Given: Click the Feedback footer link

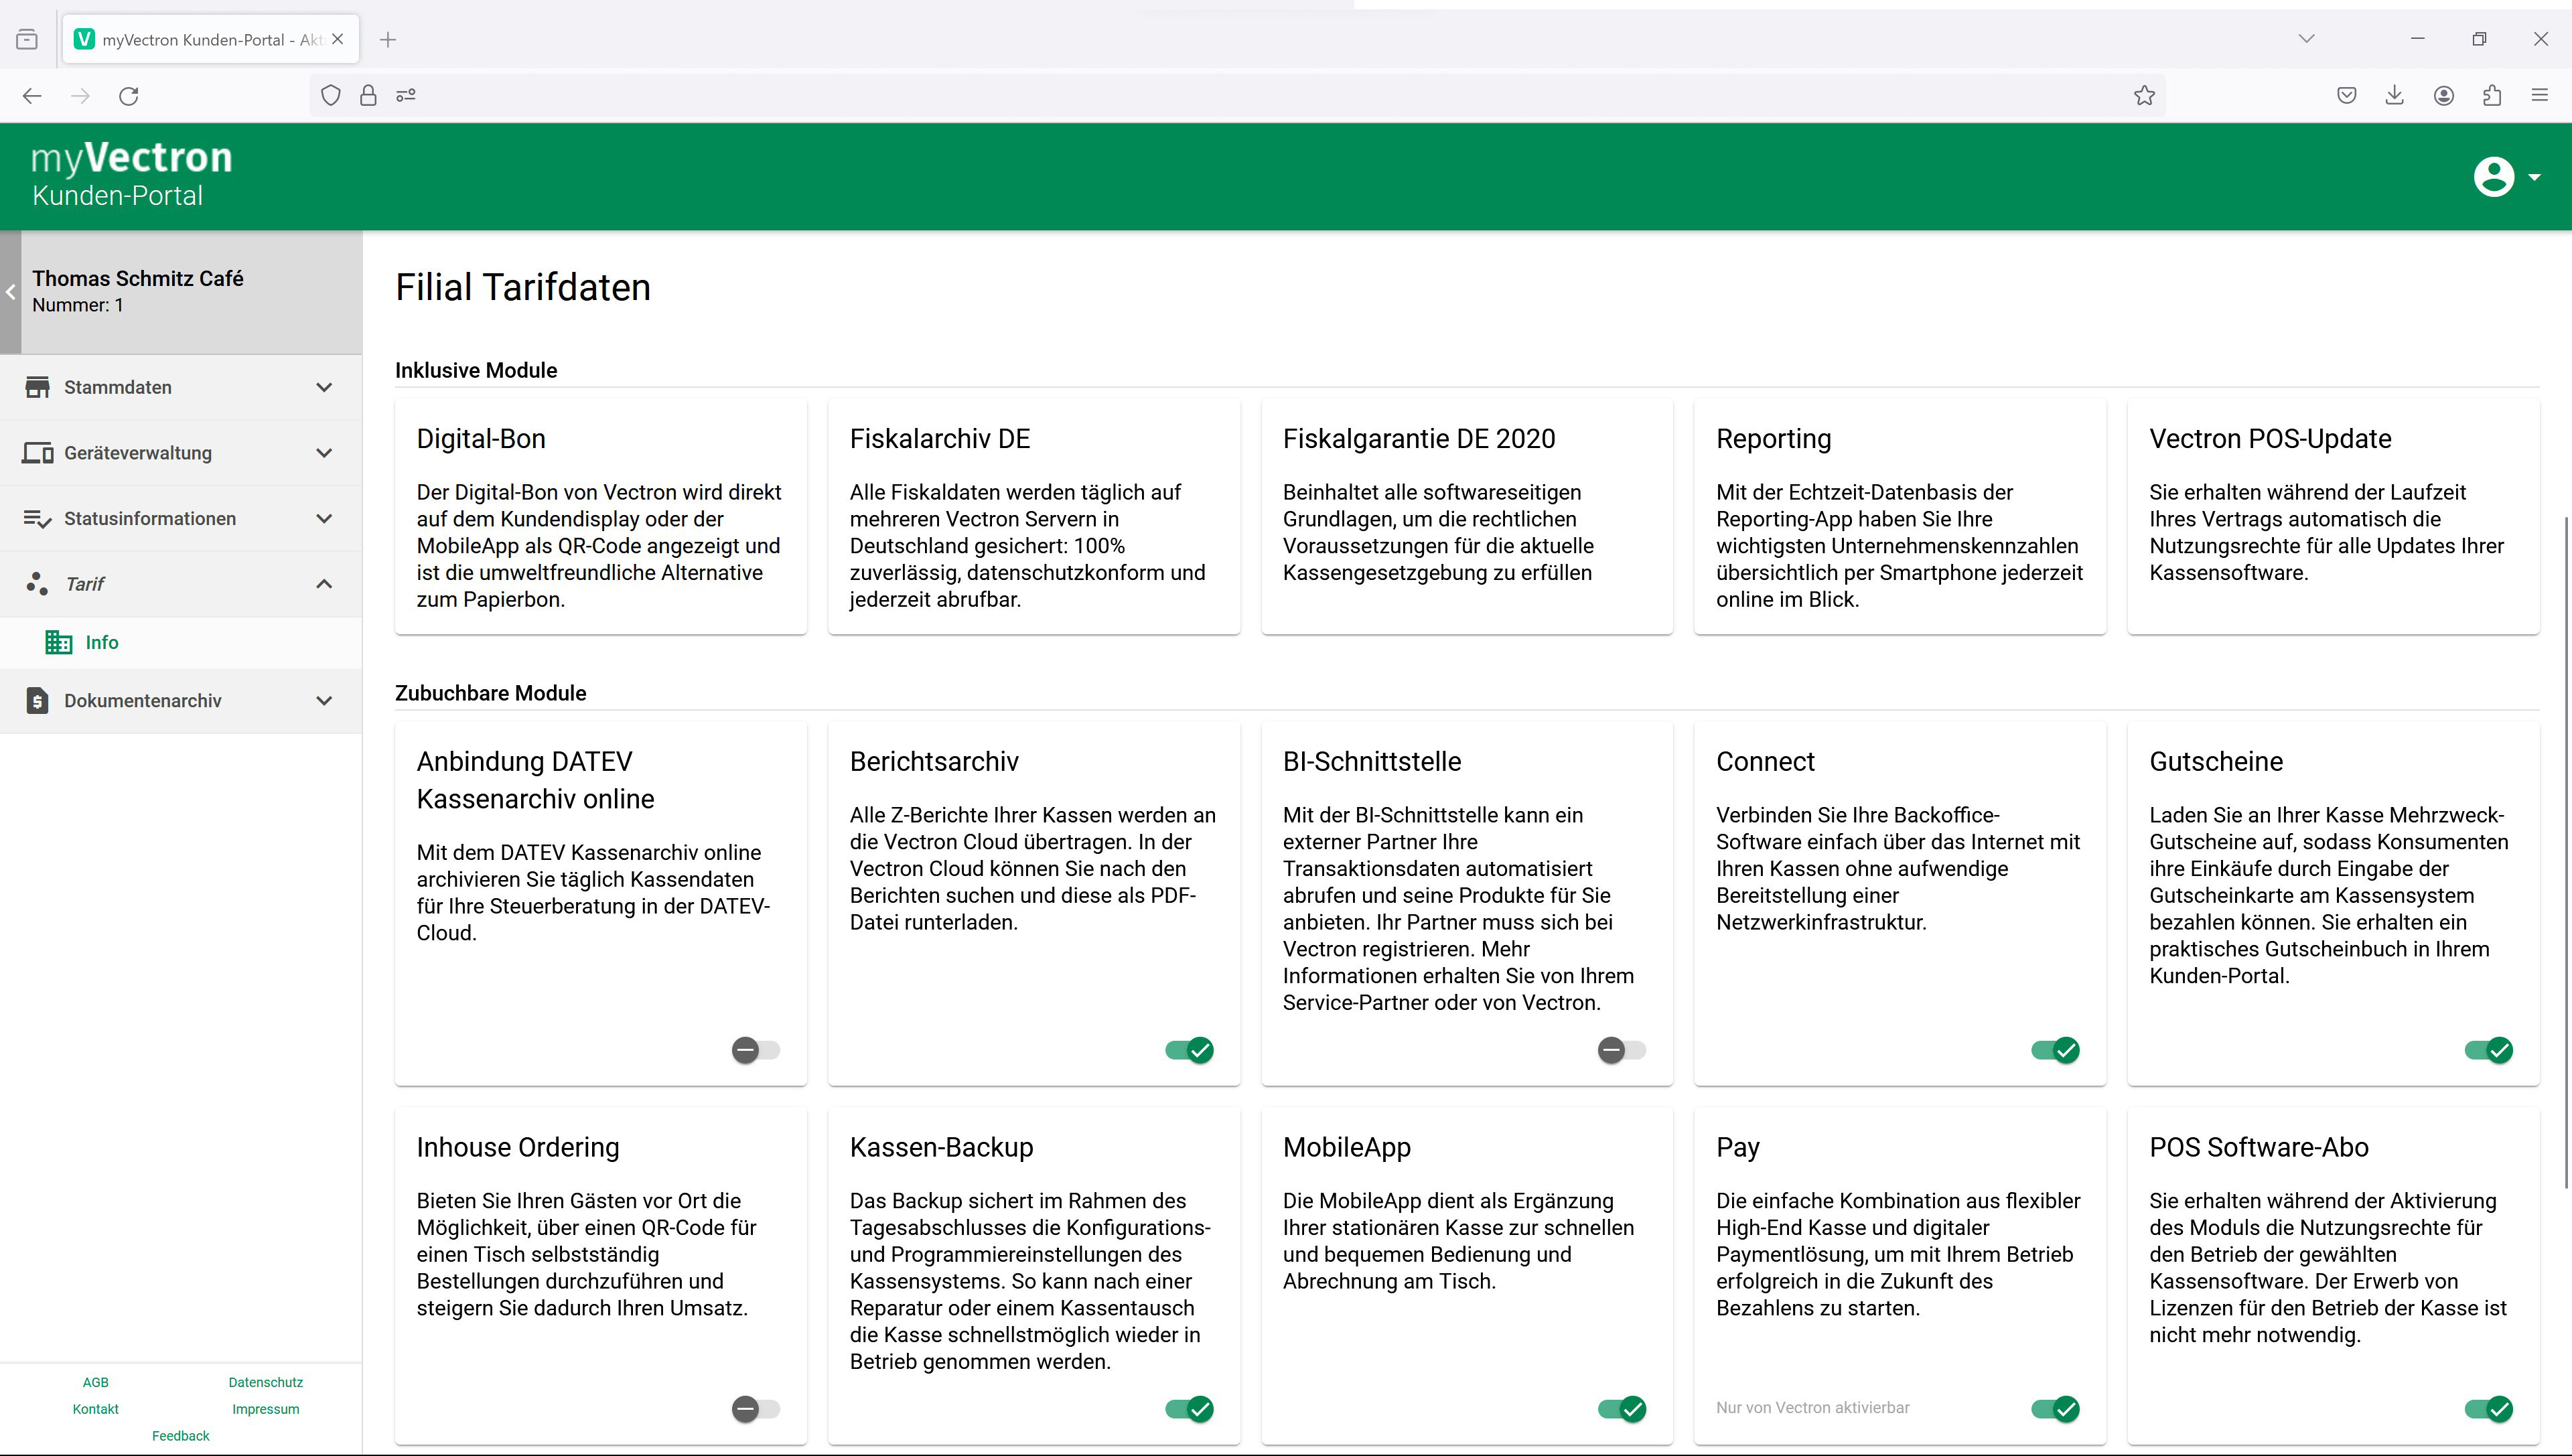Looking at the screenshot, I should tap(180, 1436).
